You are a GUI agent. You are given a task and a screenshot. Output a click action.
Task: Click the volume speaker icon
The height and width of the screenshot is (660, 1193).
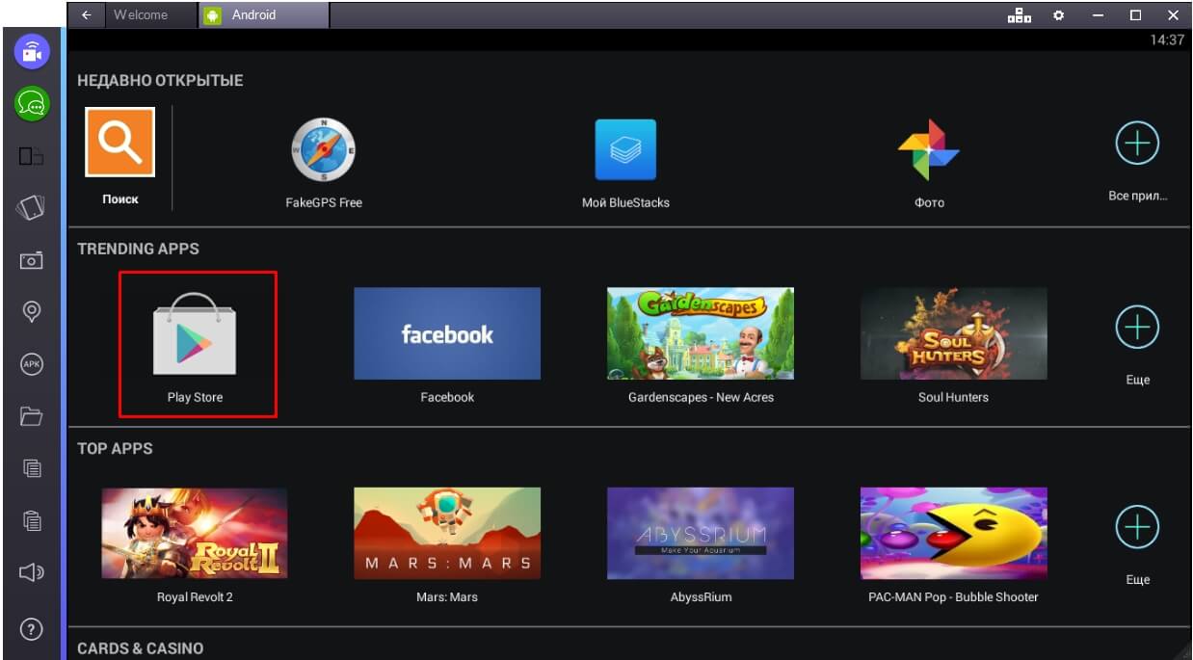31,574
